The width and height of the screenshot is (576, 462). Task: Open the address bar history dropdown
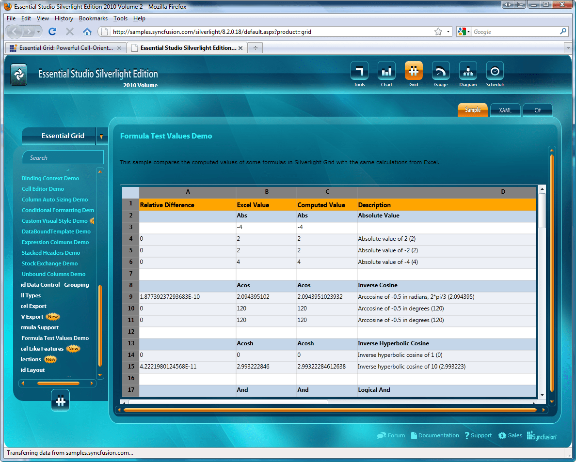tap(448, 31)
